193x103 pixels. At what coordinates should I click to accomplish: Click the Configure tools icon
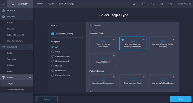coord(3,47)
